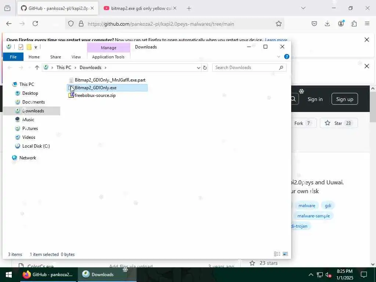Open the address bar history dropdown
Screen dimensions: 376x282
point(199,68)
